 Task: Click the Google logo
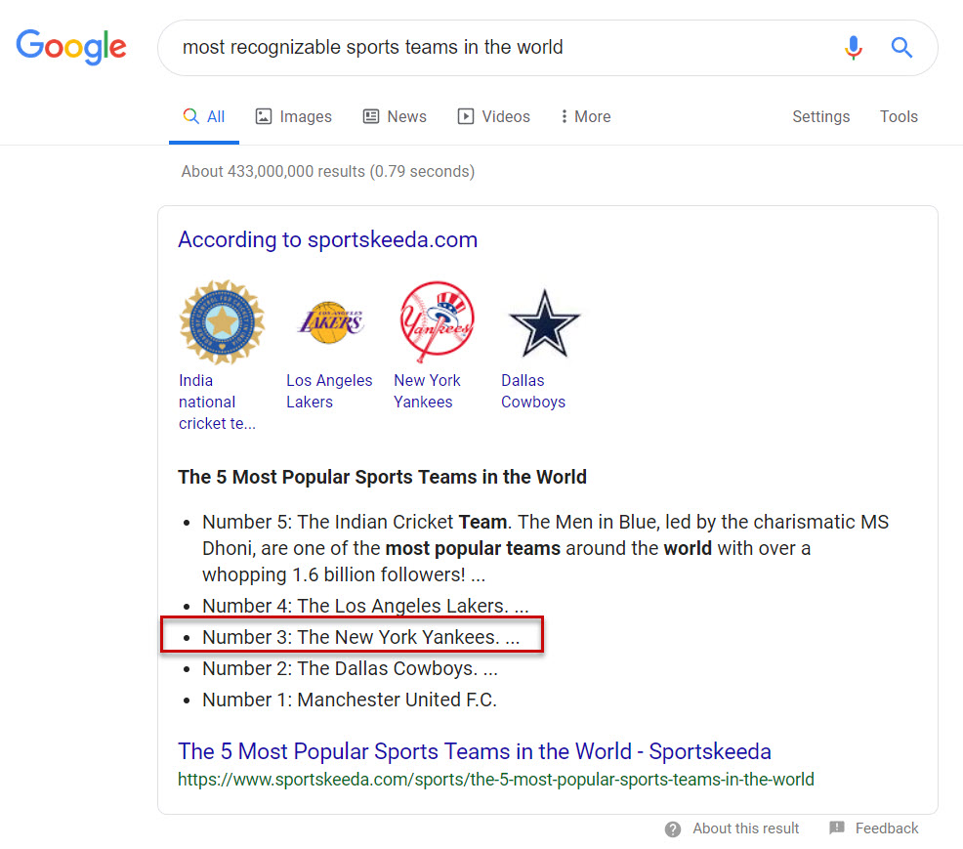[x=71, y=46]
